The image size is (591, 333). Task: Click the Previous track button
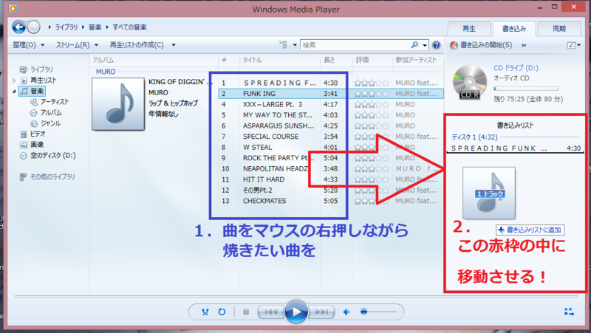[x=271, y=312]
